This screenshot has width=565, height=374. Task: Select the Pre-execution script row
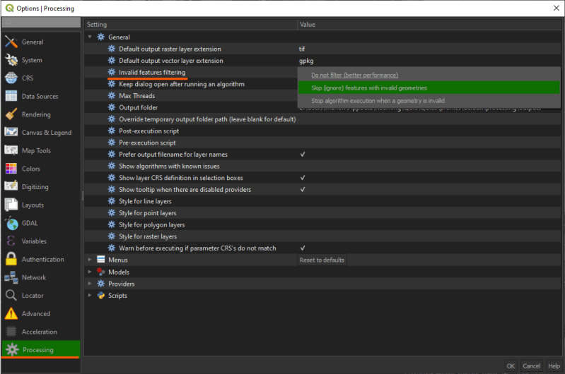pos(322,143)
